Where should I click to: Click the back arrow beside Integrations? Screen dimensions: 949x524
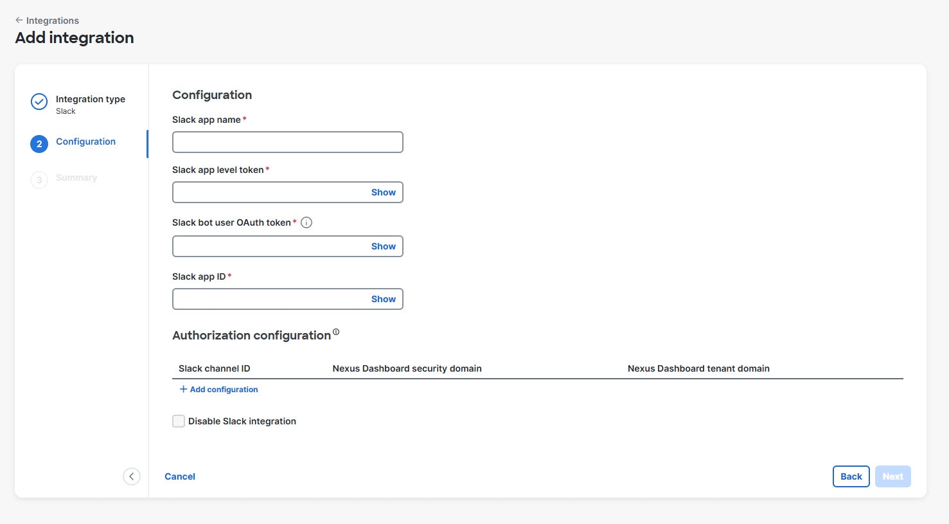pos(19,20)
